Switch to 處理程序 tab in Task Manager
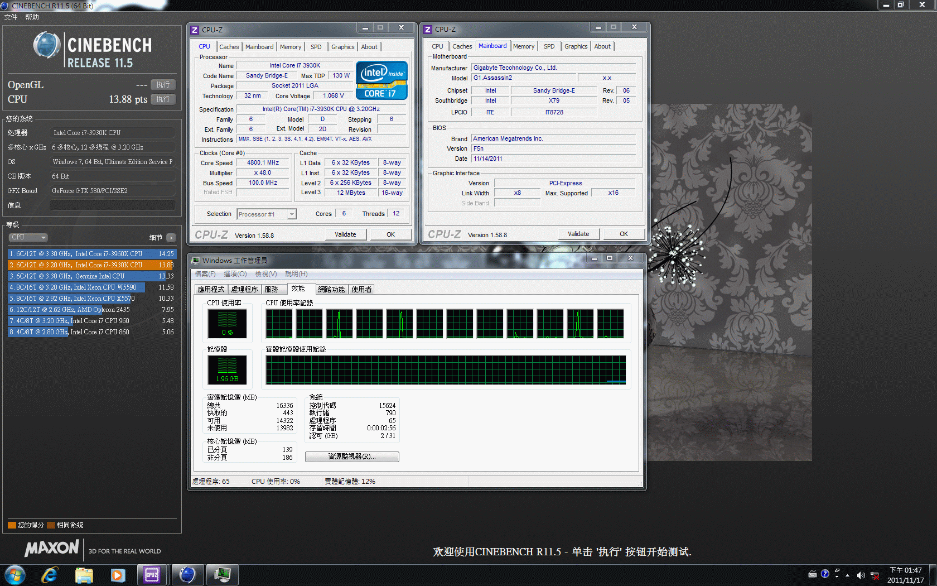This screenshot has height=586, width=937. click(x=244, y=289)
